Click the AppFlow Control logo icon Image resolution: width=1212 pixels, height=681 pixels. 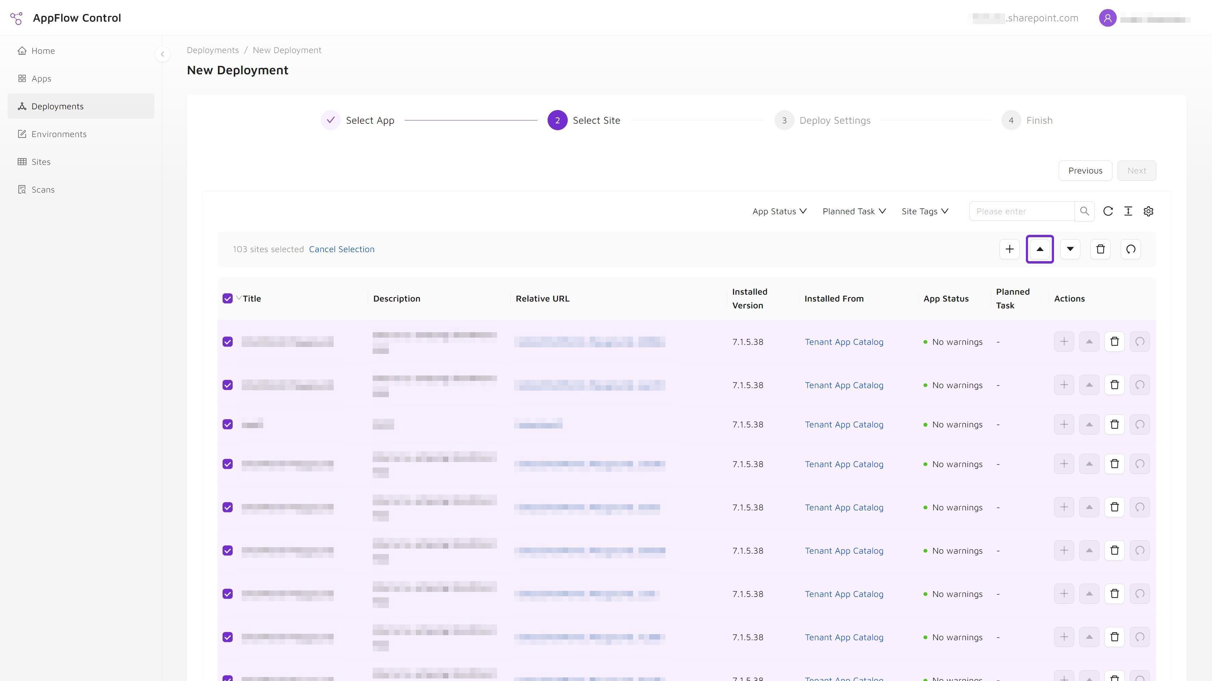[17, 18]
